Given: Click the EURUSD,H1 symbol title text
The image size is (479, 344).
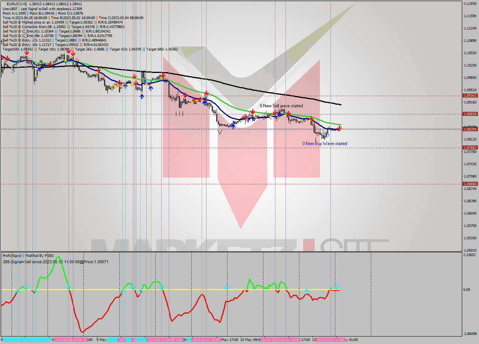Looking at the screenshot, I should [16, 4].
